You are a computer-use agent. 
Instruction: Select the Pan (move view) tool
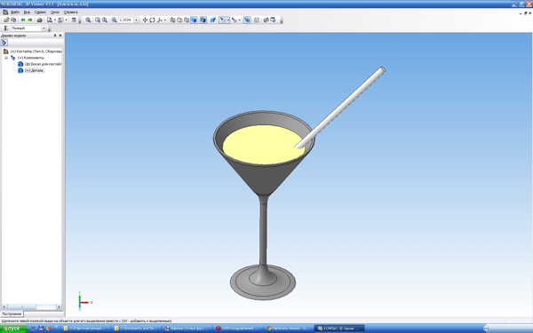tap(145, 20)
